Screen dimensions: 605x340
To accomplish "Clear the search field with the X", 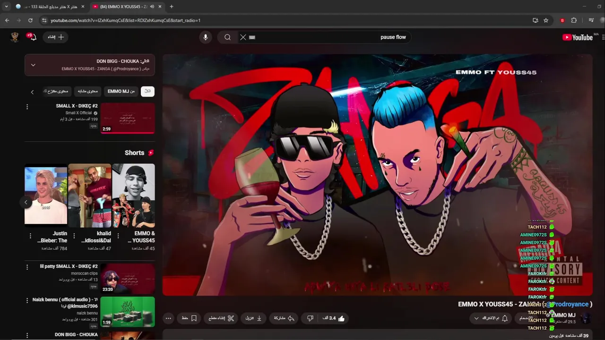I will tap(243, 37).
